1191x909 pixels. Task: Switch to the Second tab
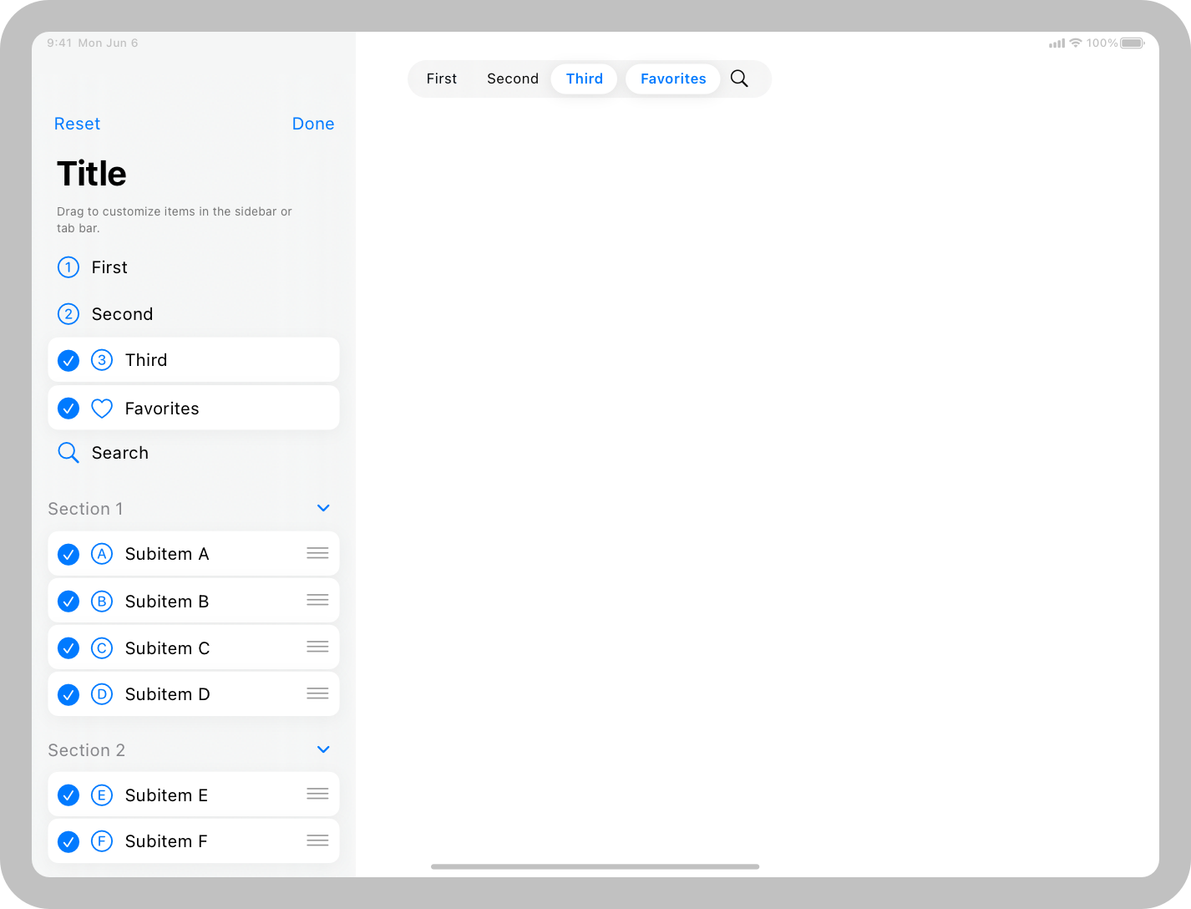click(x=512, y=78)
